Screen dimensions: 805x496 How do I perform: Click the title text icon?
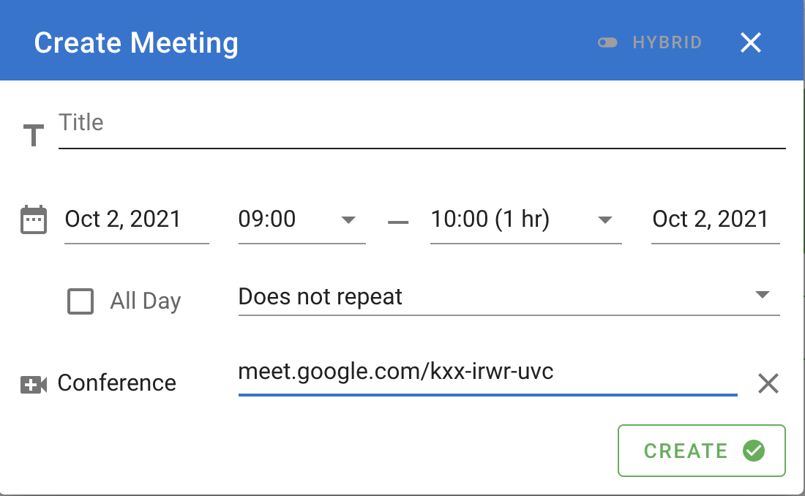pyautogui.click(x=34, y=135)
